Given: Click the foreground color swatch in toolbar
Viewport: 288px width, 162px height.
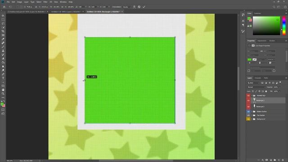Looking at the screenshot, I should pos(2,104).
